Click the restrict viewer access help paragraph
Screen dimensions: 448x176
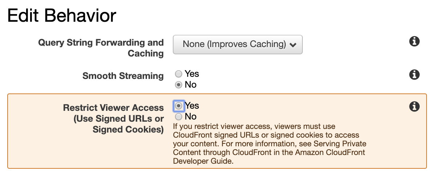click(269, 144)
